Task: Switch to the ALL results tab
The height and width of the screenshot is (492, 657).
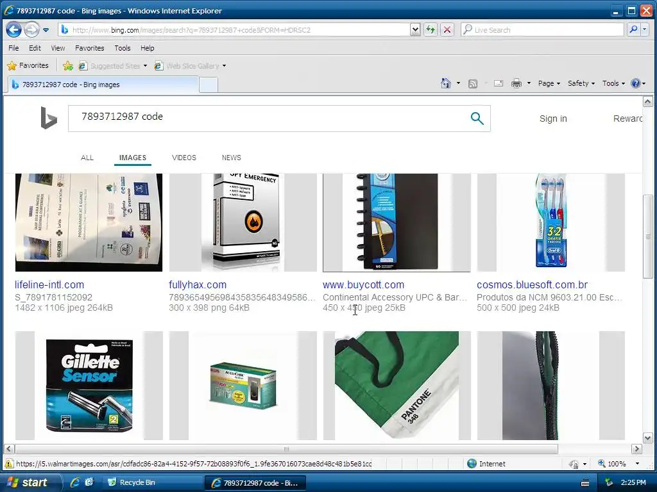Action: (87, 158)
